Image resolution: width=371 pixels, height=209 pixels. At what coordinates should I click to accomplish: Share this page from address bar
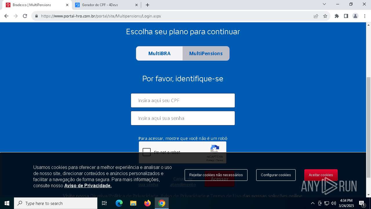click(x=316, y=16)
